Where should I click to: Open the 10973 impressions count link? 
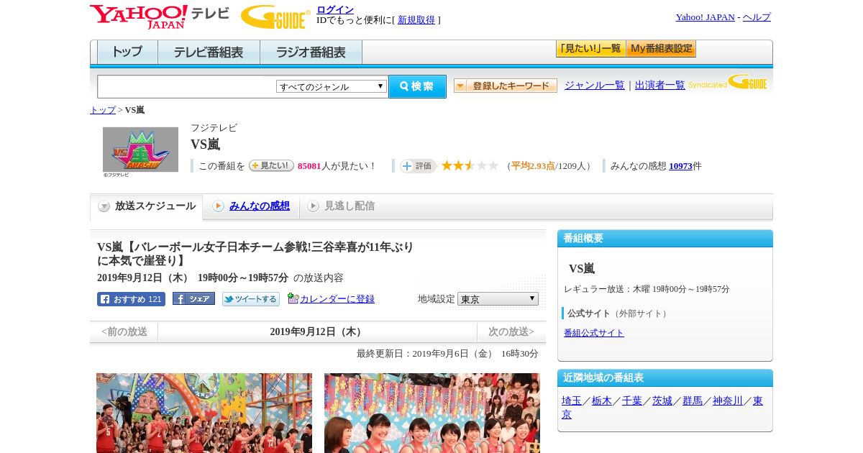[680, 166]
